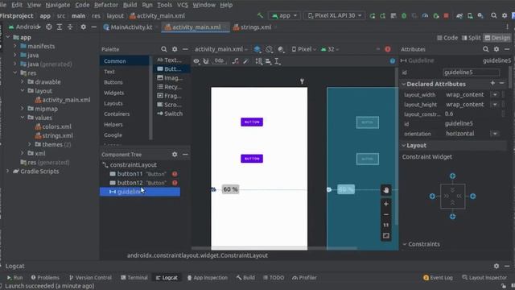This screenshot has width=515, height=290.
Task: Click the error icon beside button12
Action: [175, 183]
